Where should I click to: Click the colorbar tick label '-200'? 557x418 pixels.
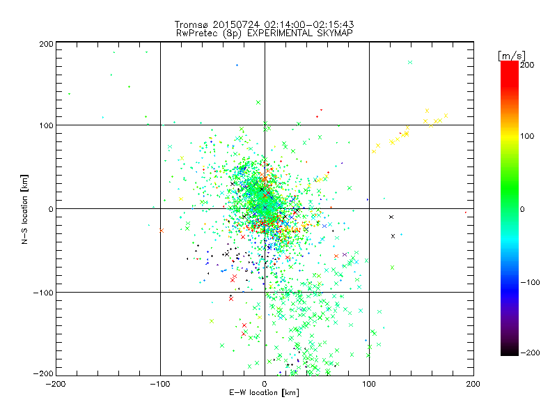pos(531,353)
